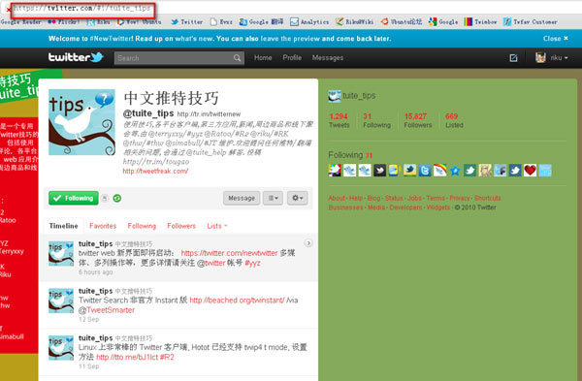This screenshot has height=381, width=582.
Task: Click the rainbow avatar in the Following grid
Action: (439, 171)
